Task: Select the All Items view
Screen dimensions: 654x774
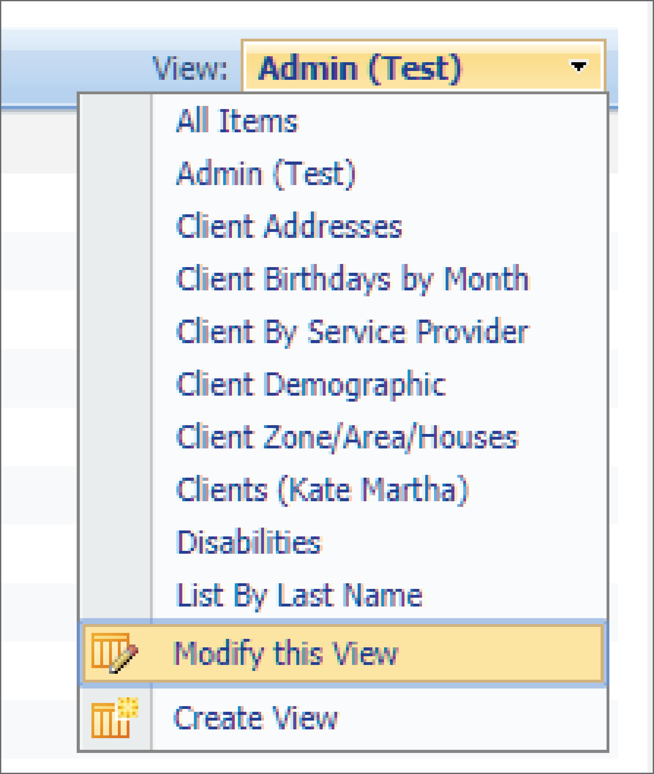Action: 237,121
